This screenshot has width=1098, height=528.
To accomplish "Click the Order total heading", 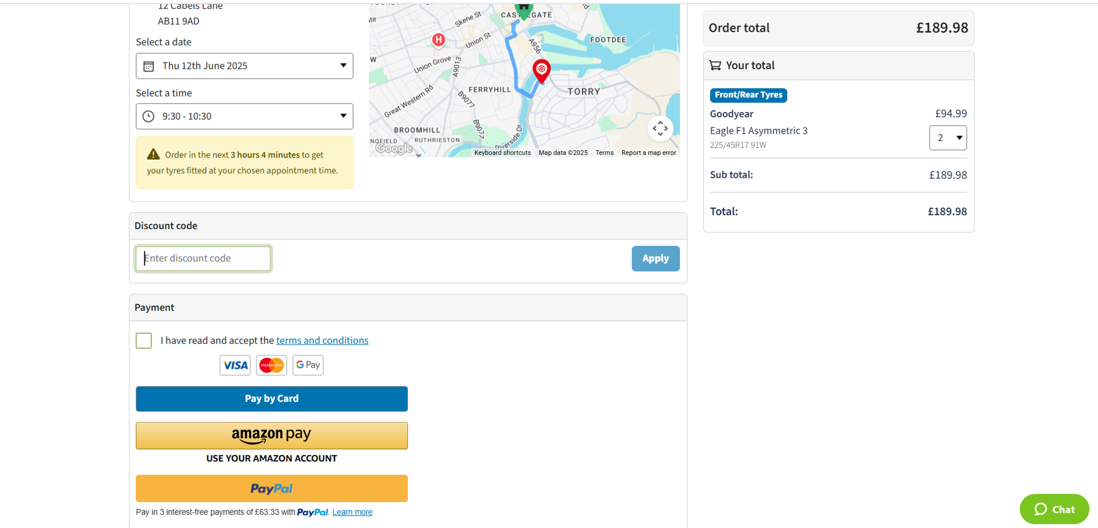I will coord(739,28).
